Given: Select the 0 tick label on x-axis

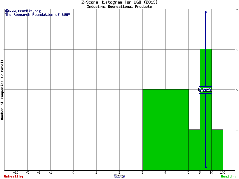Looking at the screenshot, I should click(73, 172).
